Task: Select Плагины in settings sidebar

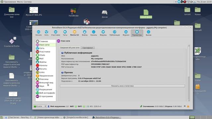Action: (46, 79)
